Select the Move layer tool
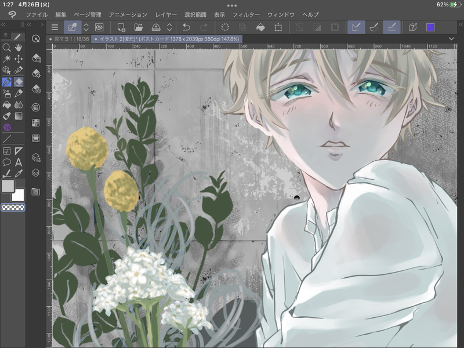464x348 pixels. [x=19, y=59]
